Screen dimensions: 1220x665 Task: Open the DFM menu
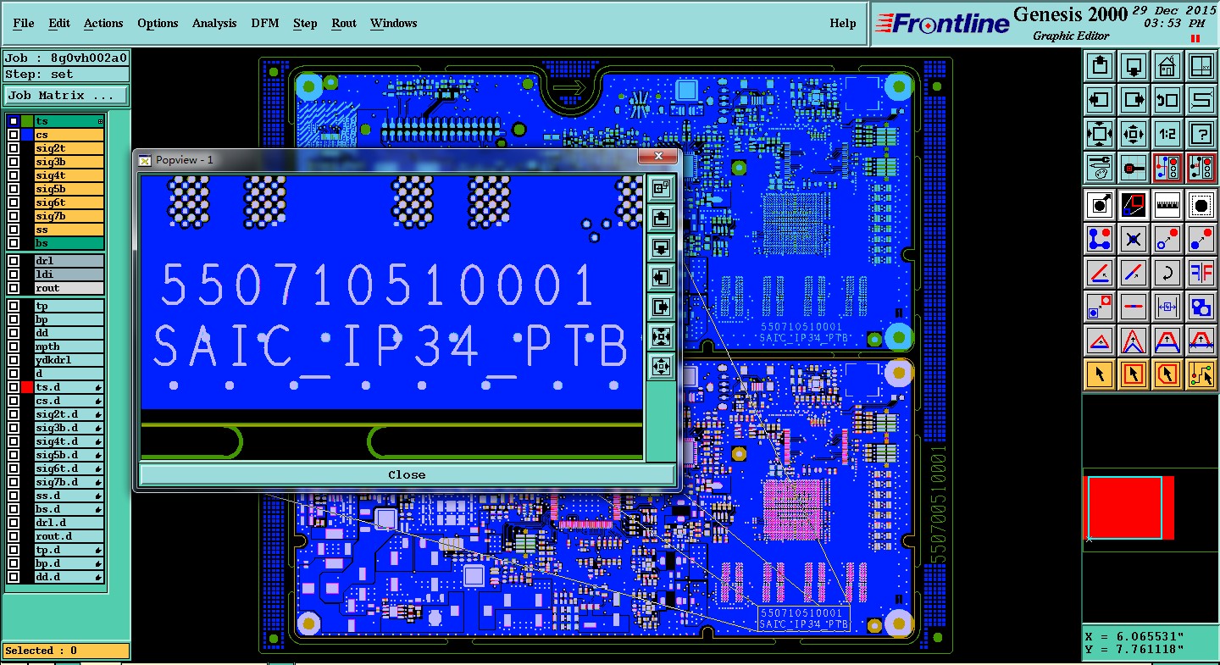(x=265, y=23)
